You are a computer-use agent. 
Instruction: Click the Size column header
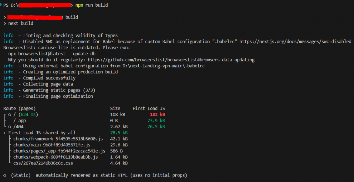[115, 108]
